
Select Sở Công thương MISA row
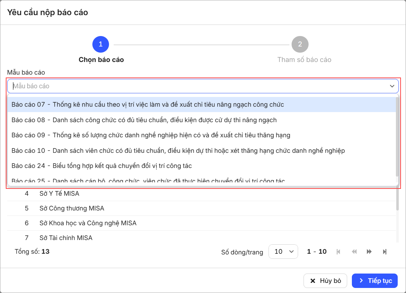(72, 208)
